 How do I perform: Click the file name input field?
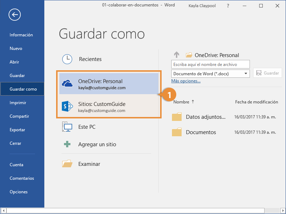tap(211, 65)
